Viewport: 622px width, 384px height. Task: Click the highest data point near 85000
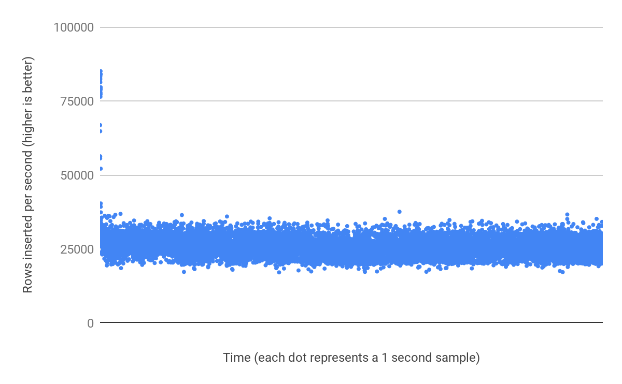pos(101,71)
